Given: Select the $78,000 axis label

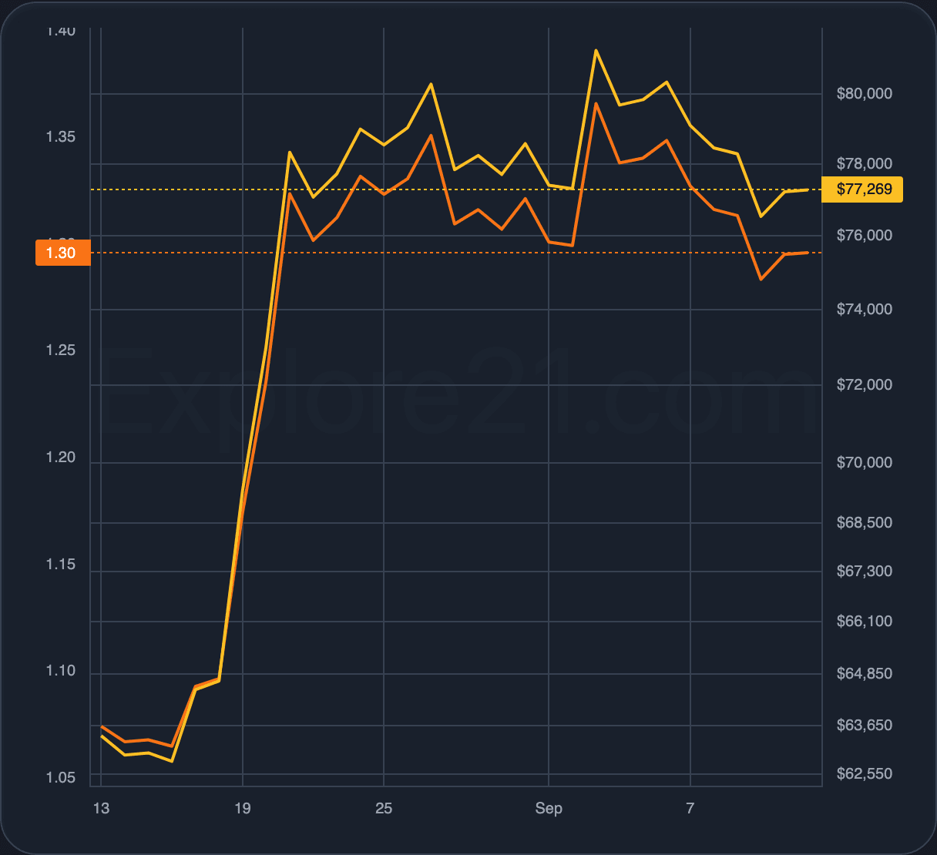Looking at the screenshot, I should [x=865, y=164].
